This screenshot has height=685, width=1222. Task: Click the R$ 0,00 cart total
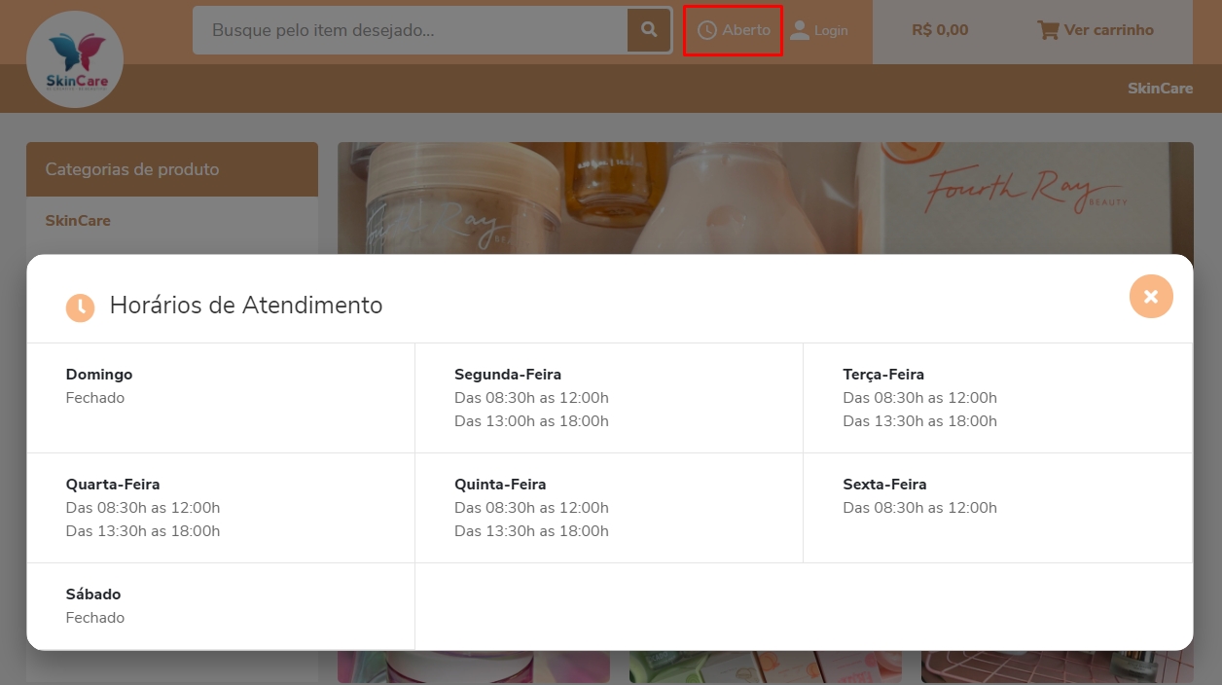click(x=940, y=30)
